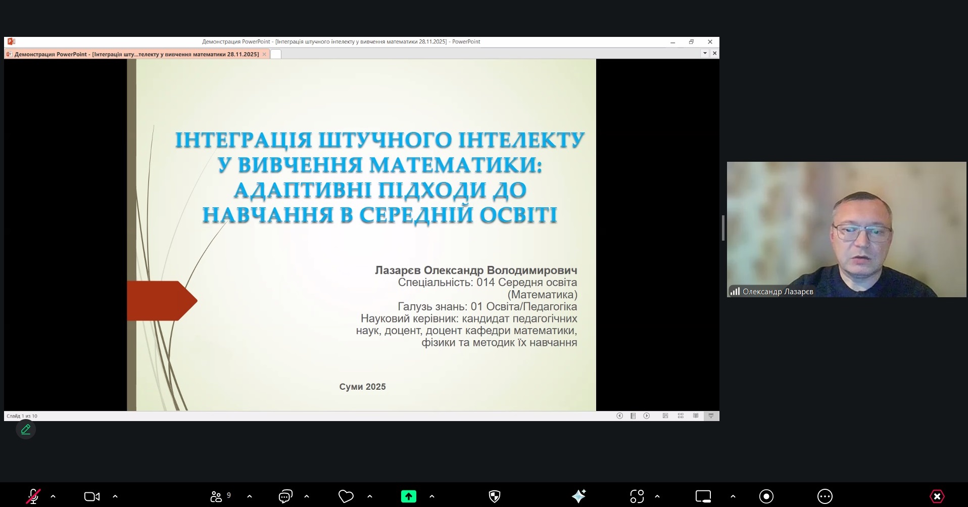Open the more options ellipsis menu

tap(825, 496)
